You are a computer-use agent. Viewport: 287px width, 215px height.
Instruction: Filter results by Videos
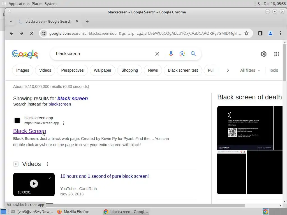pyautogui.click(x=45, y=70)
